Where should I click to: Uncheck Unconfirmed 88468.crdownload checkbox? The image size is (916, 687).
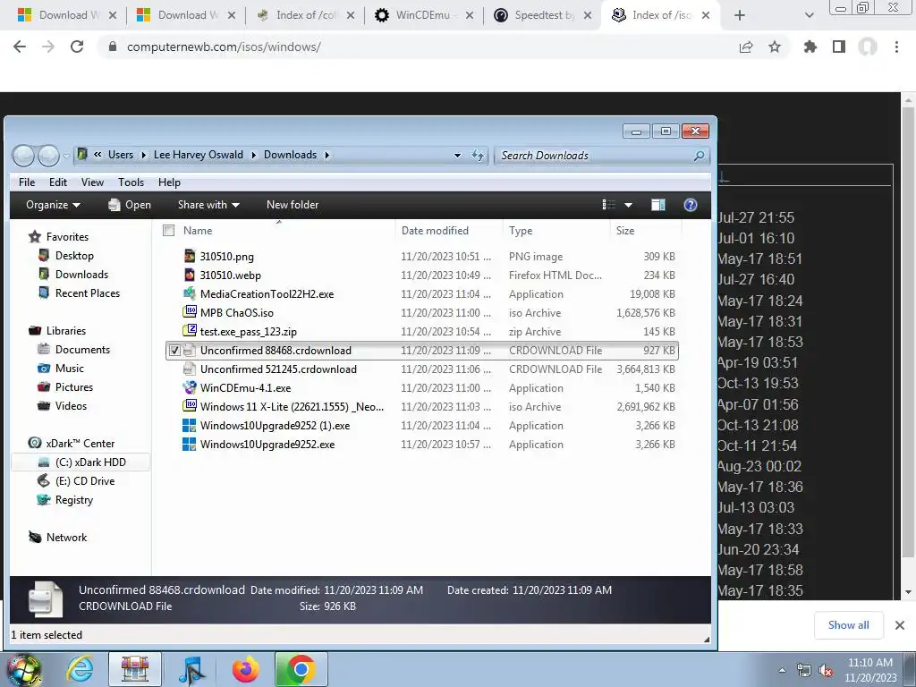pyautogui.click(x=174, y=351)
